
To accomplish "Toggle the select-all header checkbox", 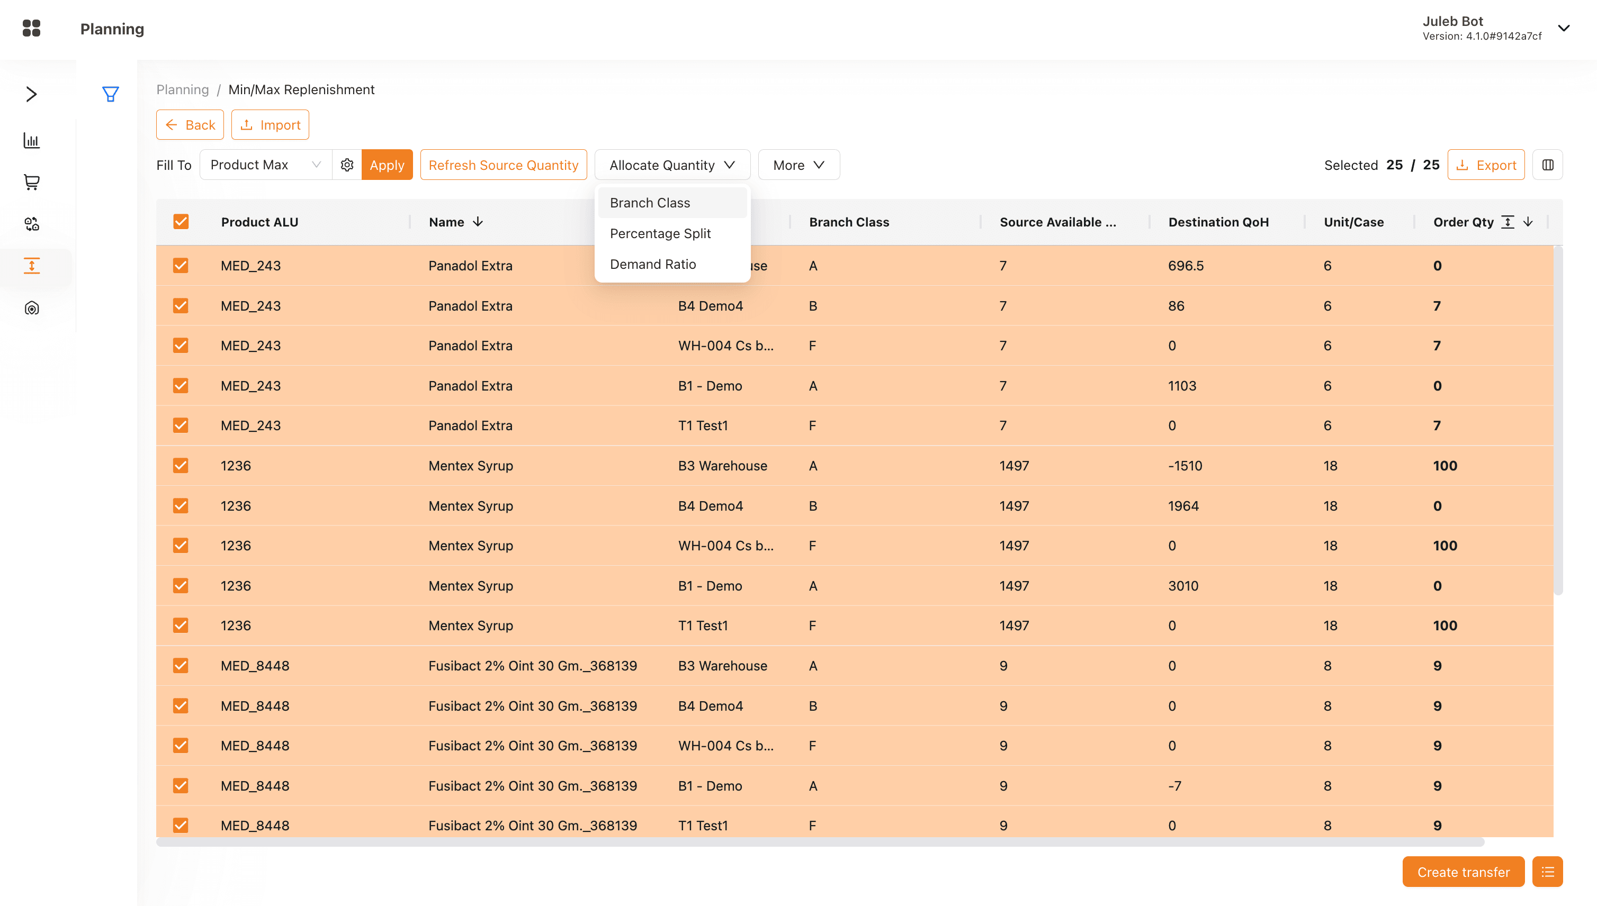I will pos(181,222).
